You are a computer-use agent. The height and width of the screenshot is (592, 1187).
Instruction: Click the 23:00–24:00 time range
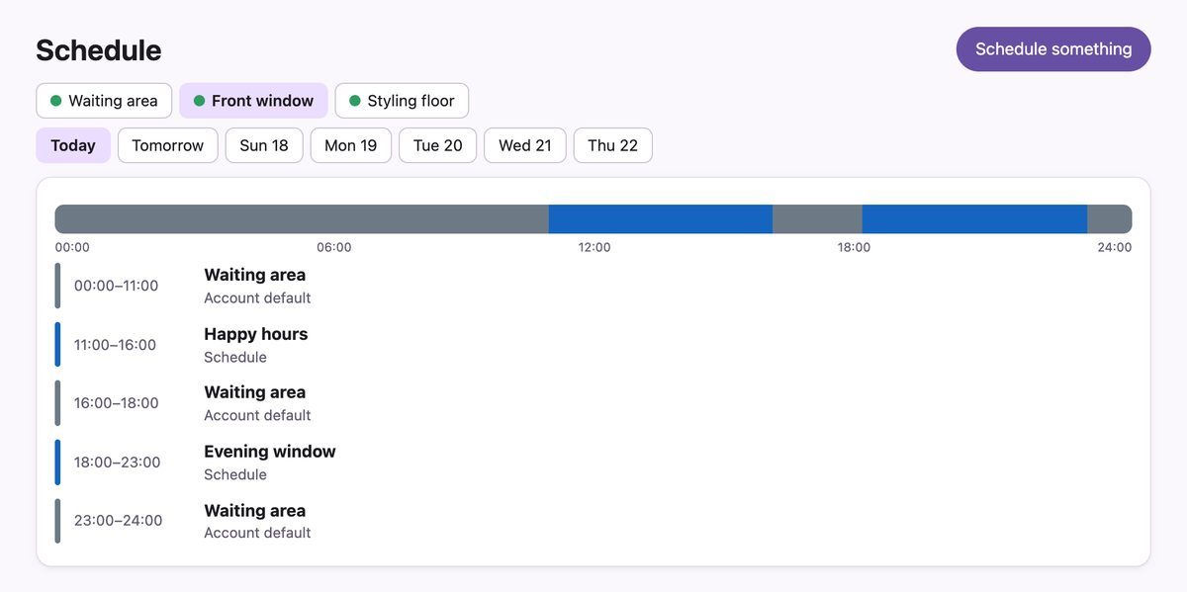coord(118,521)
